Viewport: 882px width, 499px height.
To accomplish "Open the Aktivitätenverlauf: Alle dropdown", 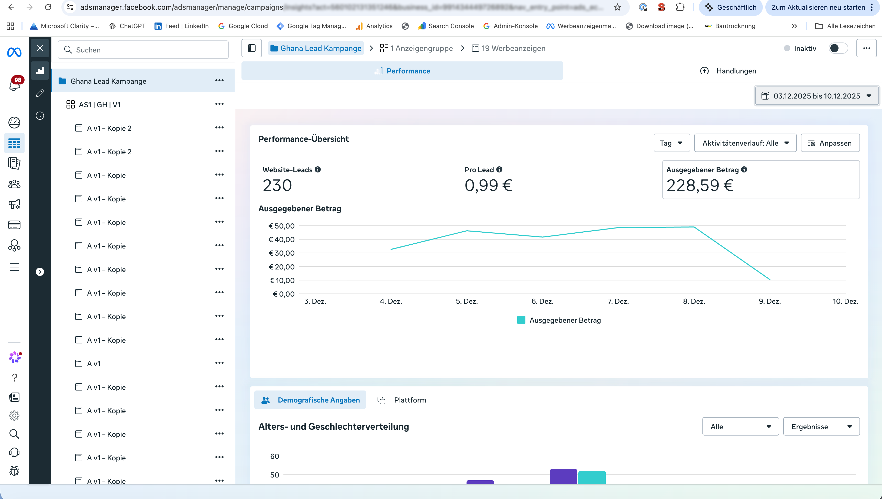I will (745, 143).
